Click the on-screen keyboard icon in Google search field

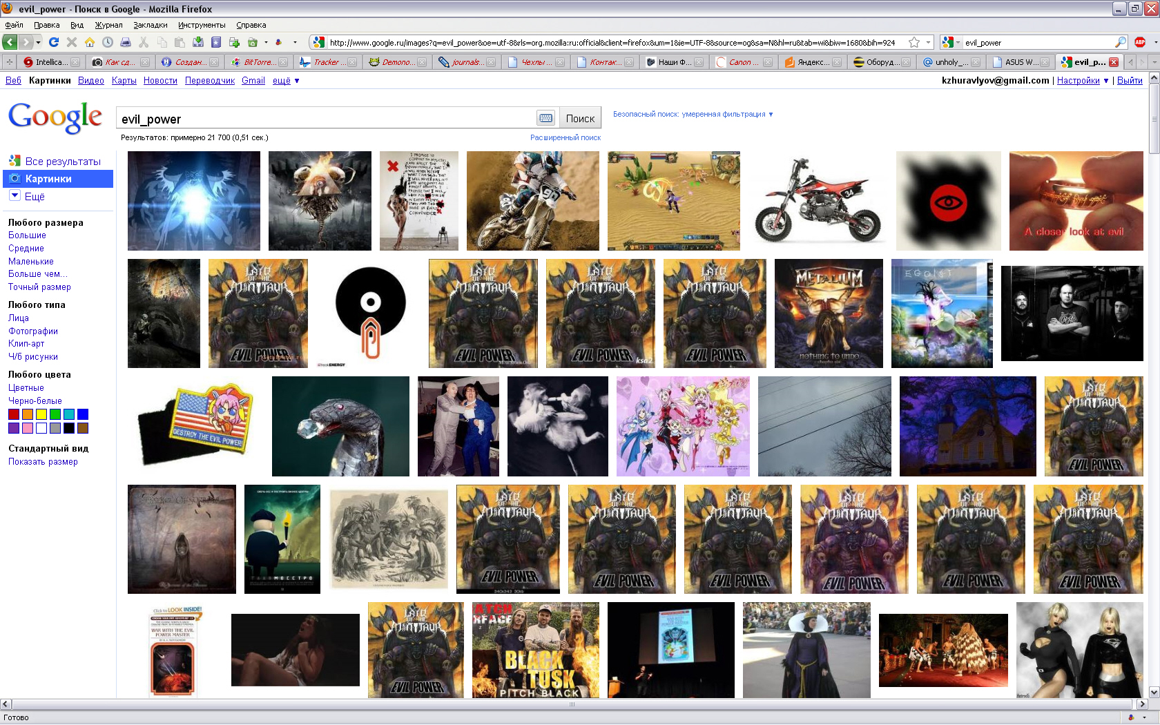tap(545, 118)
